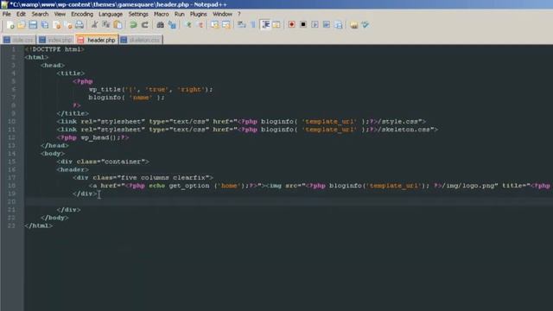Click the '</title>' closing tag
The height and width of the screenshot is (311, 553).
(73, 113)
